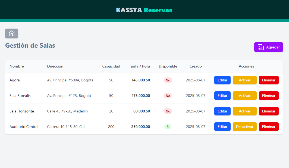This screenshot has height=168, width=289.
Task: Click the 'No' badge for Sala Horizonte
Action: coord(168,111)
